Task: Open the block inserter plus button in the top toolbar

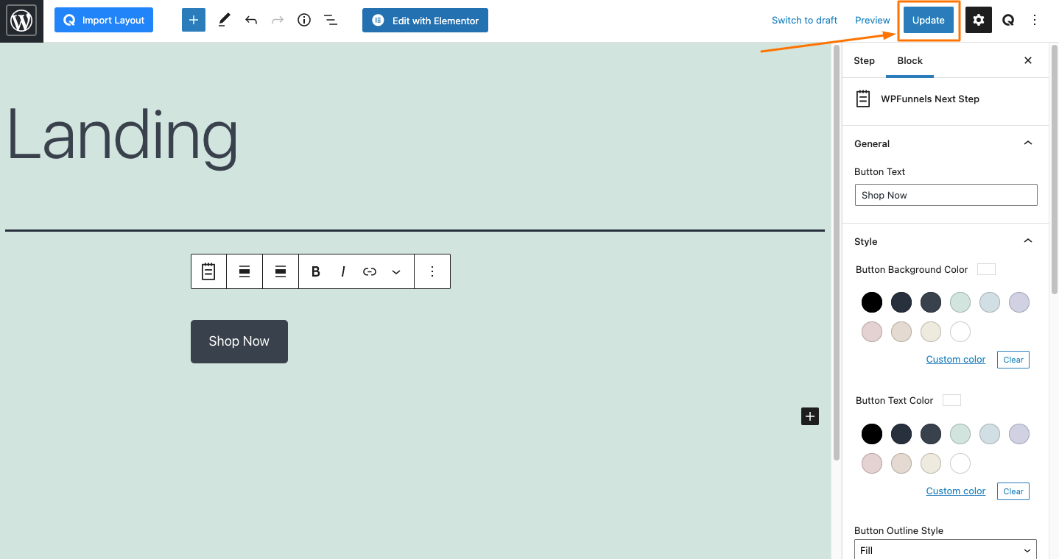Action: pyautogui.click(x=194, y=20)
